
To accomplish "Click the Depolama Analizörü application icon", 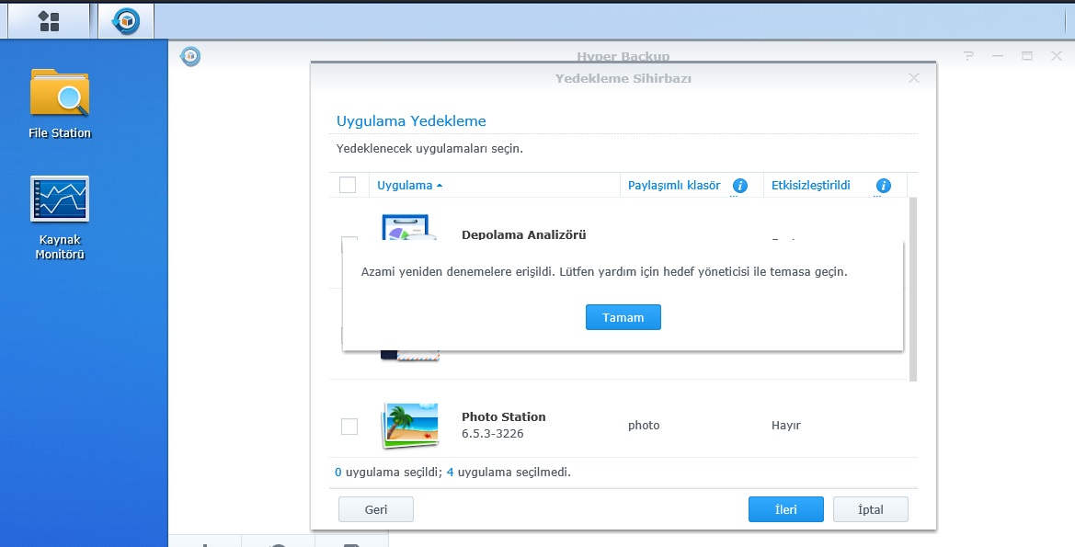I will [406, 229].
